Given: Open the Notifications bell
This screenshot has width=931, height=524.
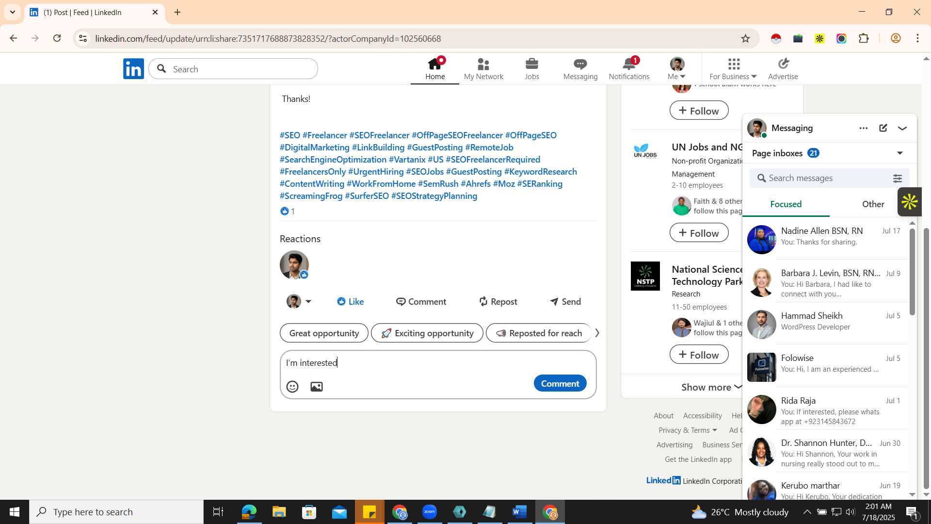Looking at the screenshot, I should (629, 68).
